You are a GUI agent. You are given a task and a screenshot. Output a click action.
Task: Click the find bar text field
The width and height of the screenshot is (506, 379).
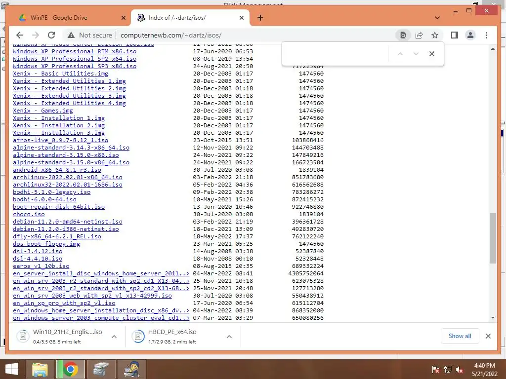tap(335, 54)
